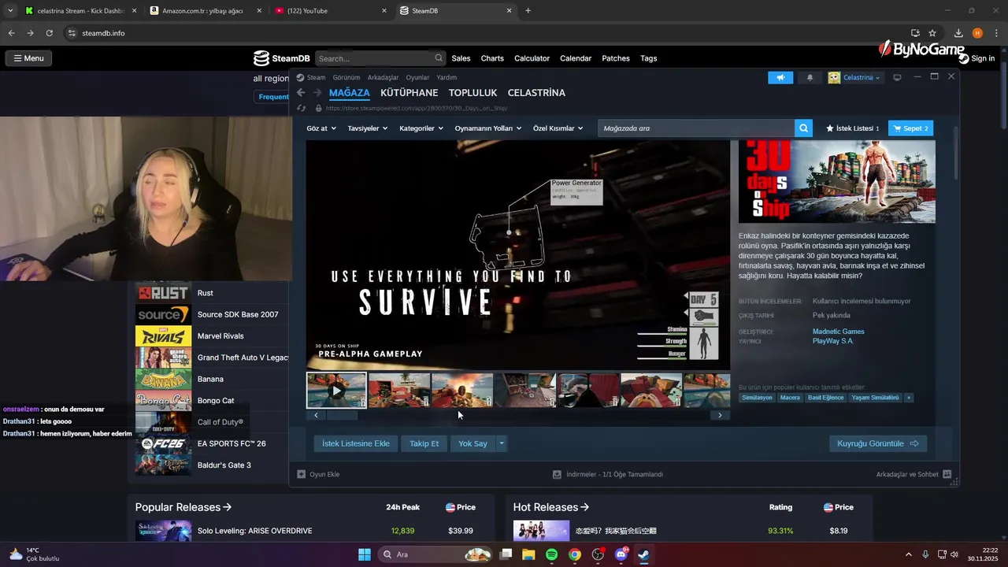Open the Madnetic Games developer link
Image resolution: width=1008 pixels, height=567 pixels.
point(838,332)
